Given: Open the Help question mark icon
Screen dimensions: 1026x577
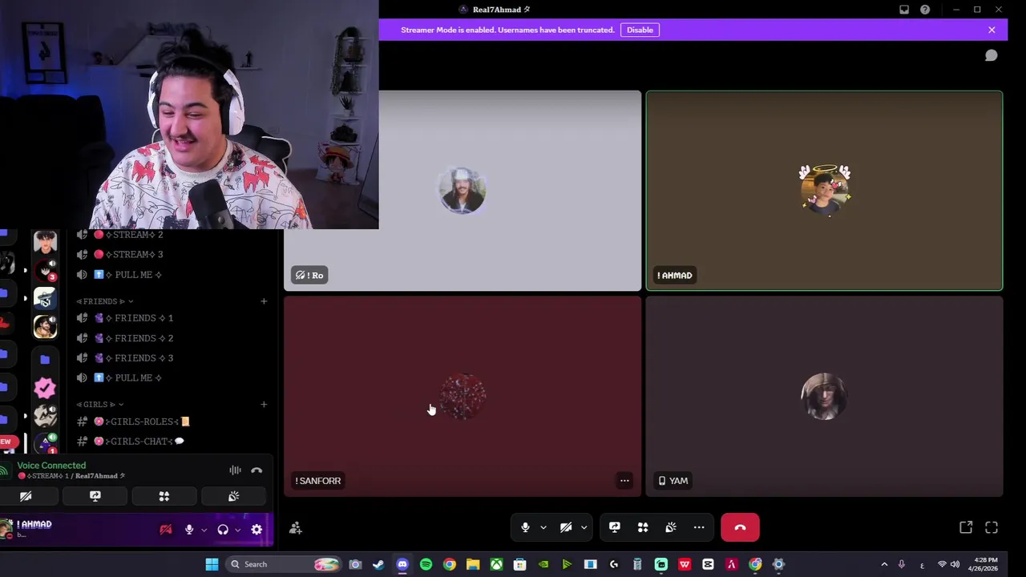Looking at the screenshot, I should (x=925, y=10).
